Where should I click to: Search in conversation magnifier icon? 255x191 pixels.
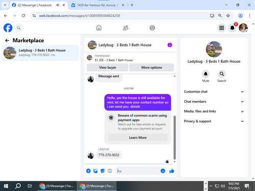222,74
